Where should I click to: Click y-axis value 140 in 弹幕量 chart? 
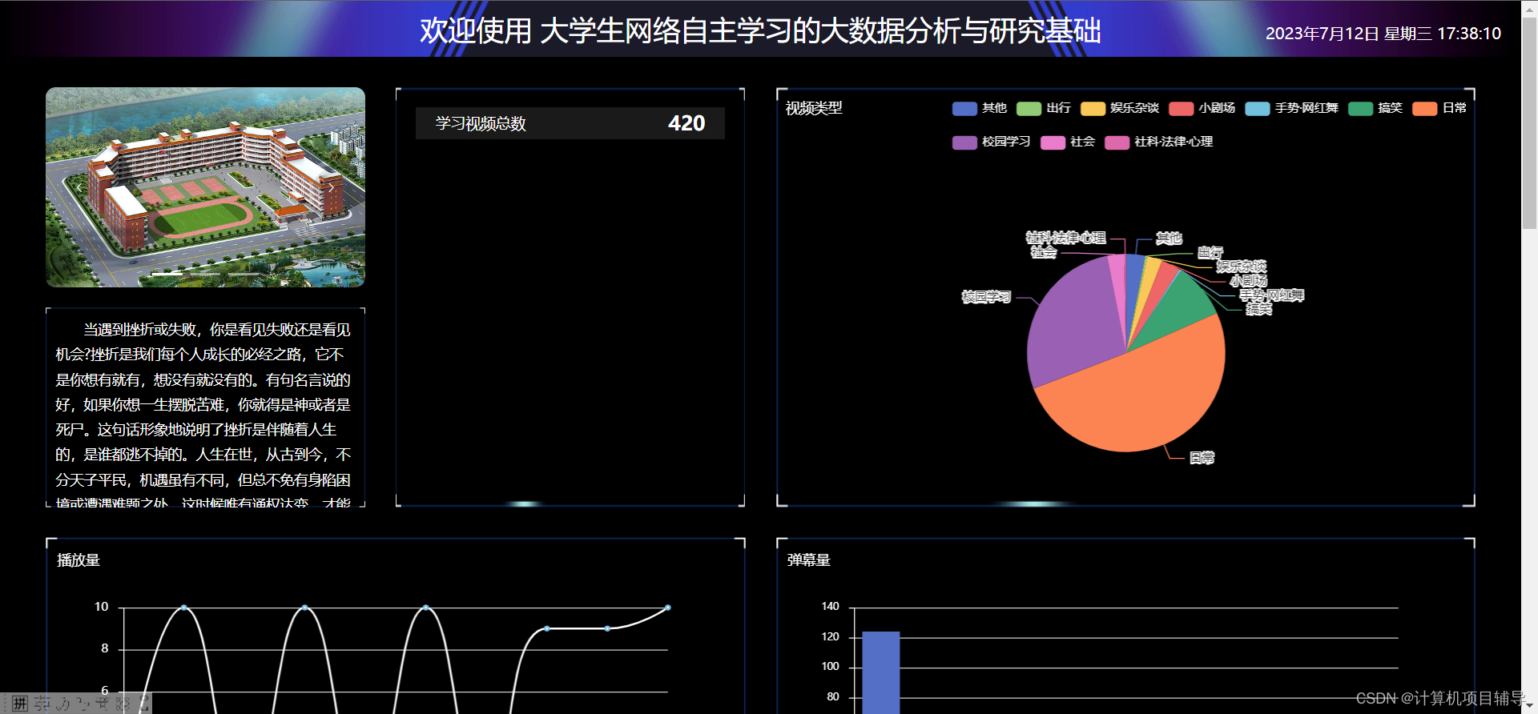pos(830,607)
